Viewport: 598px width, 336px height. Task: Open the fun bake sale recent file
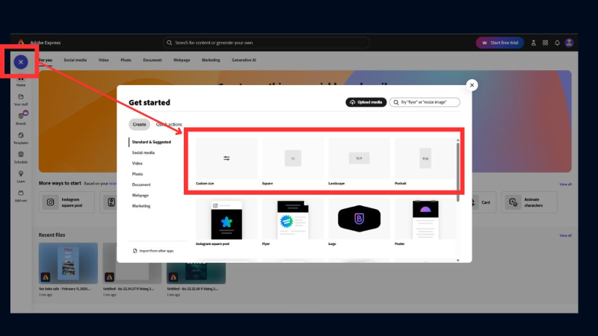pyautogui.click(x=68, y=264)
